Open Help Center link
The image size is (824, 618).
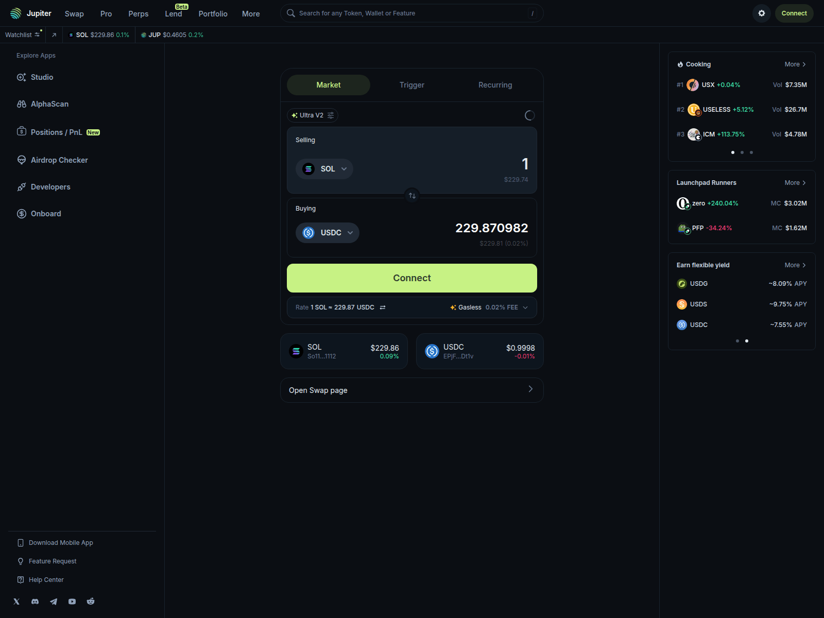pyautogui.click(x=41, y=580)
